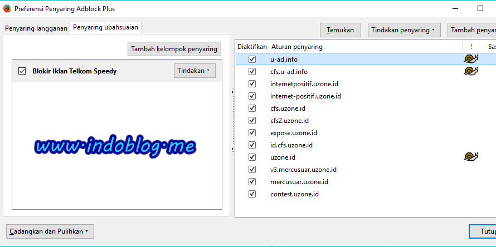The height and width of the screenshot is (247, 496).
Task: Select the uzone.id filter rule text
Action: 283,157
